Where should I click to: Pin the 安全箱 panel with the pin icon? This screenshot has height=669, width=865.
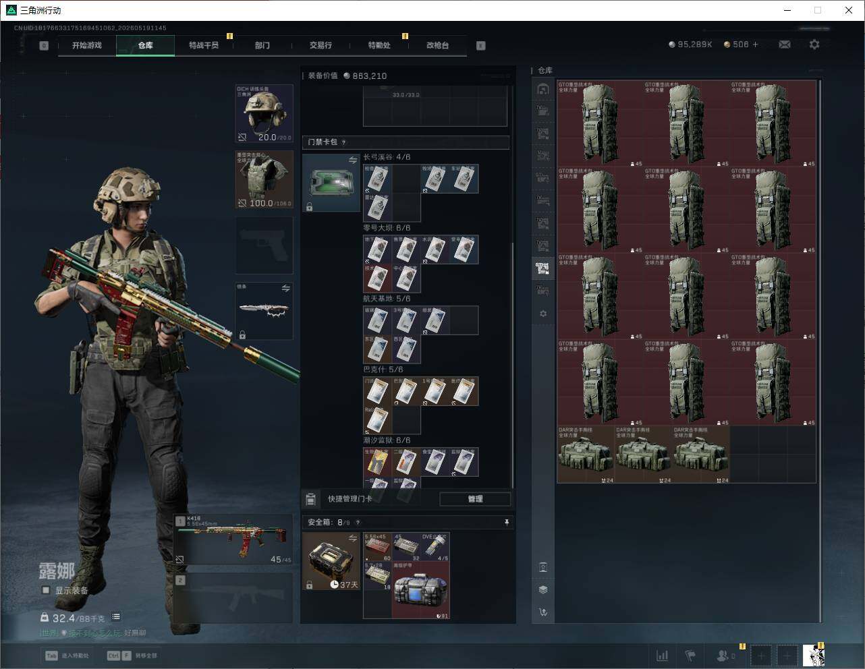(x=506, y=523)
